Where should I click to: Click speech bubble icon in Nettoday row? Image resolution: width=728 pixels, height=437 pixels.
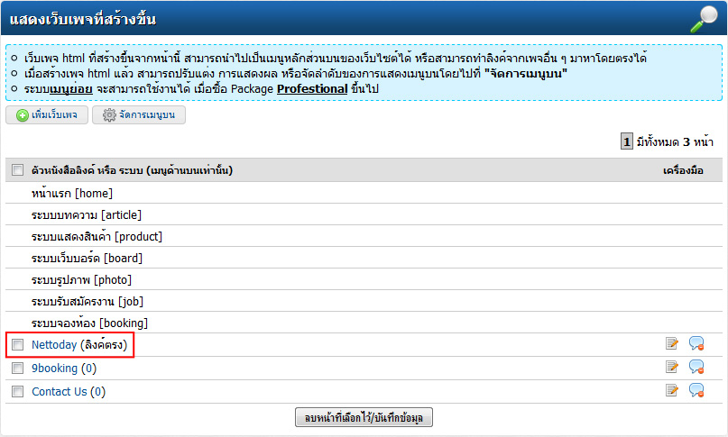(x=696, y=343)
